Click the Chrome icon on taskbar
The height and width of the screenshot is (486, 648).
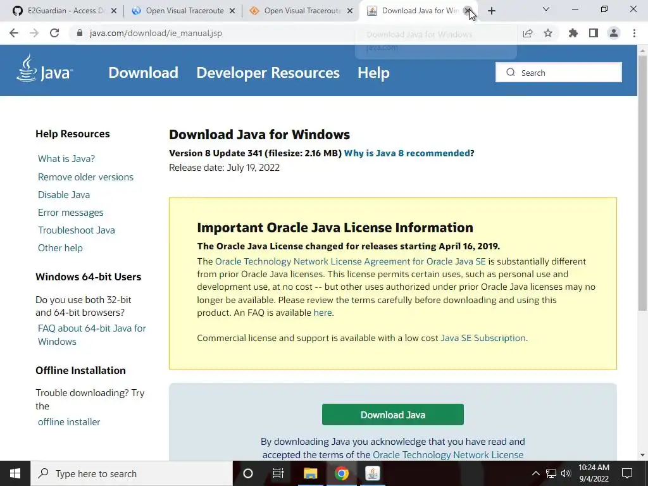(x=341, y=473)
